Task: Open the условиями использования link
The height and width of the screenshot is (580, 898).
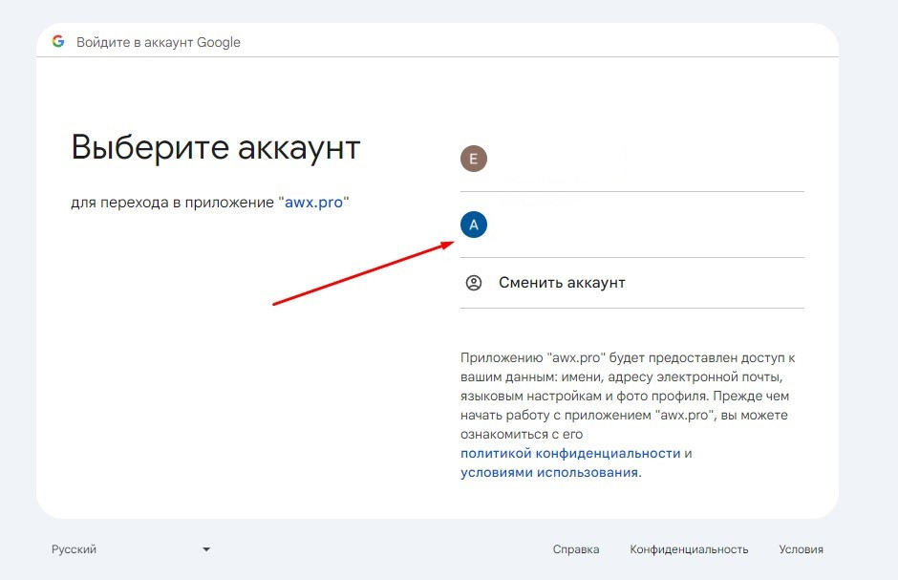Action: point(549,473)
